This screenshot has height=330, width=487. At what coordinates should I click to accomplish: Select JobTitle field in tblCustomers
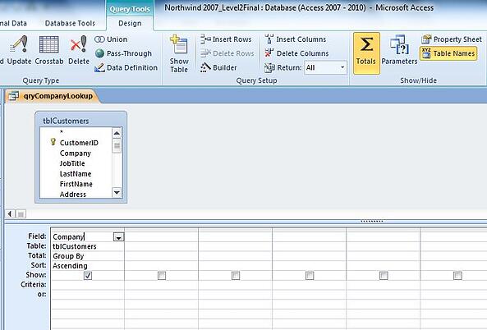coord(72,163)
